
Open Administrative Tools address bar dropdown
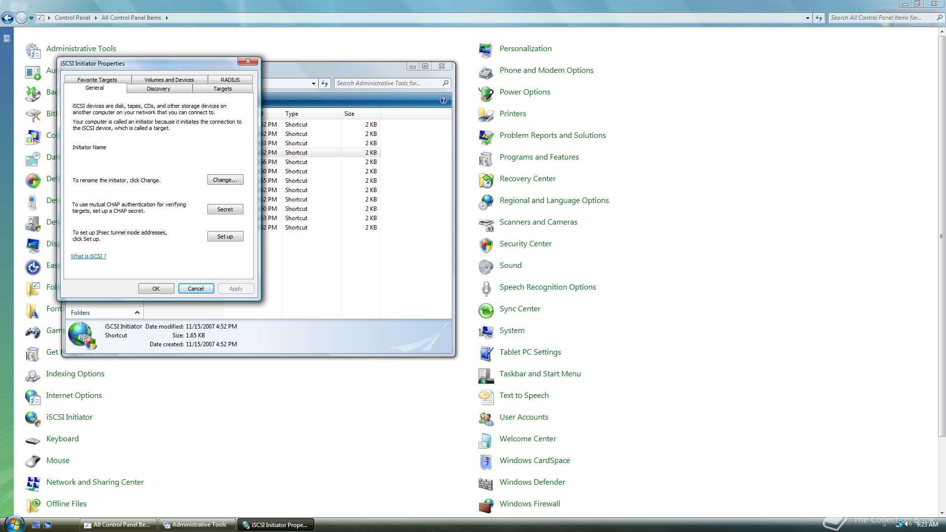[313, 83]
